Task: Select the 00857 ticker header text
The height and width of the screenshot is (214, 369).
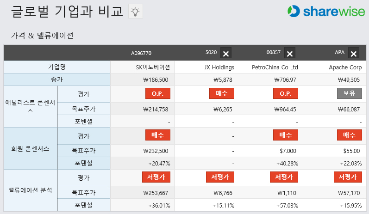Action: click(274, 52)
